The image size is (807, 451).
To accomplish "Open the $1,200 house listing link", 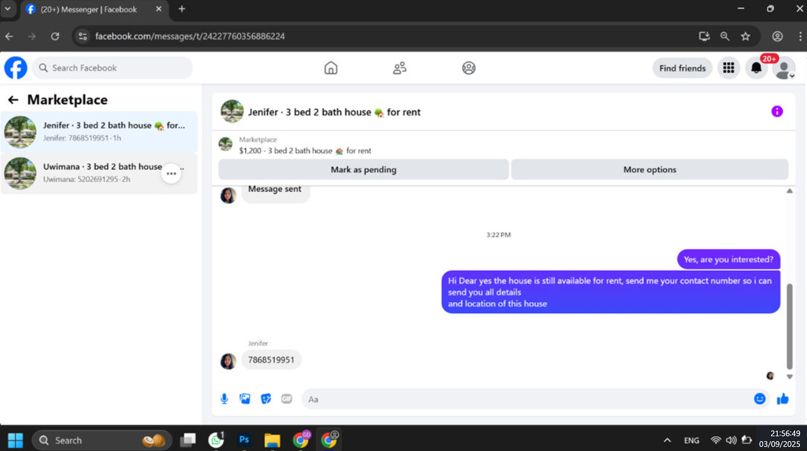I will coord(305,150).
